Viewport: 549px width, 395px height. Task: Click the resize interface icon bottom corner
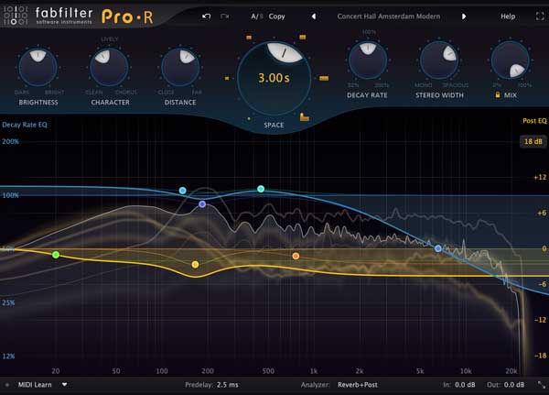pos(542,385)
